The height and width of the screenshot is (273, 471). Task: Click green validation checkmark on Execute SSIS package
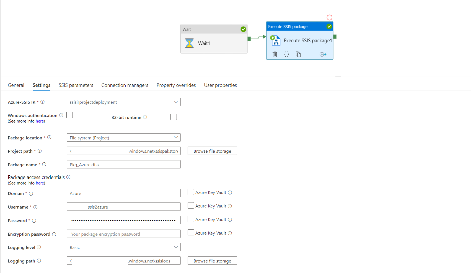click(x=329, y=27)
